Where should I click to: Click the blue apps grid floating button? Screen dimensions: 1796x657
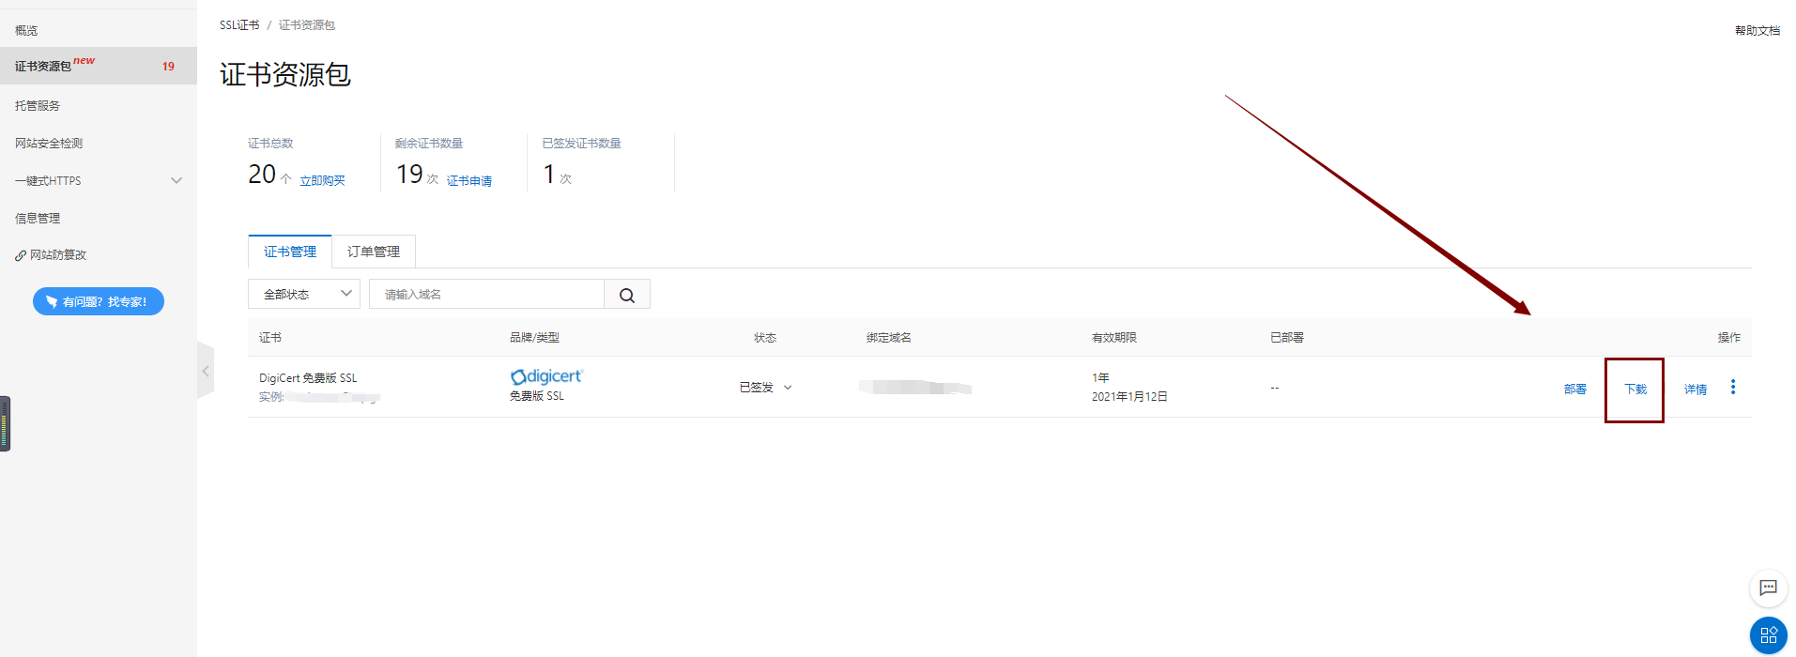point(1768,635)
